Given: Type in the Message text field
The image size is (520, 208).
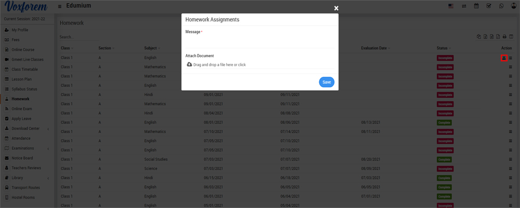Looking at the screenshot, I should [x=259, y=42].
